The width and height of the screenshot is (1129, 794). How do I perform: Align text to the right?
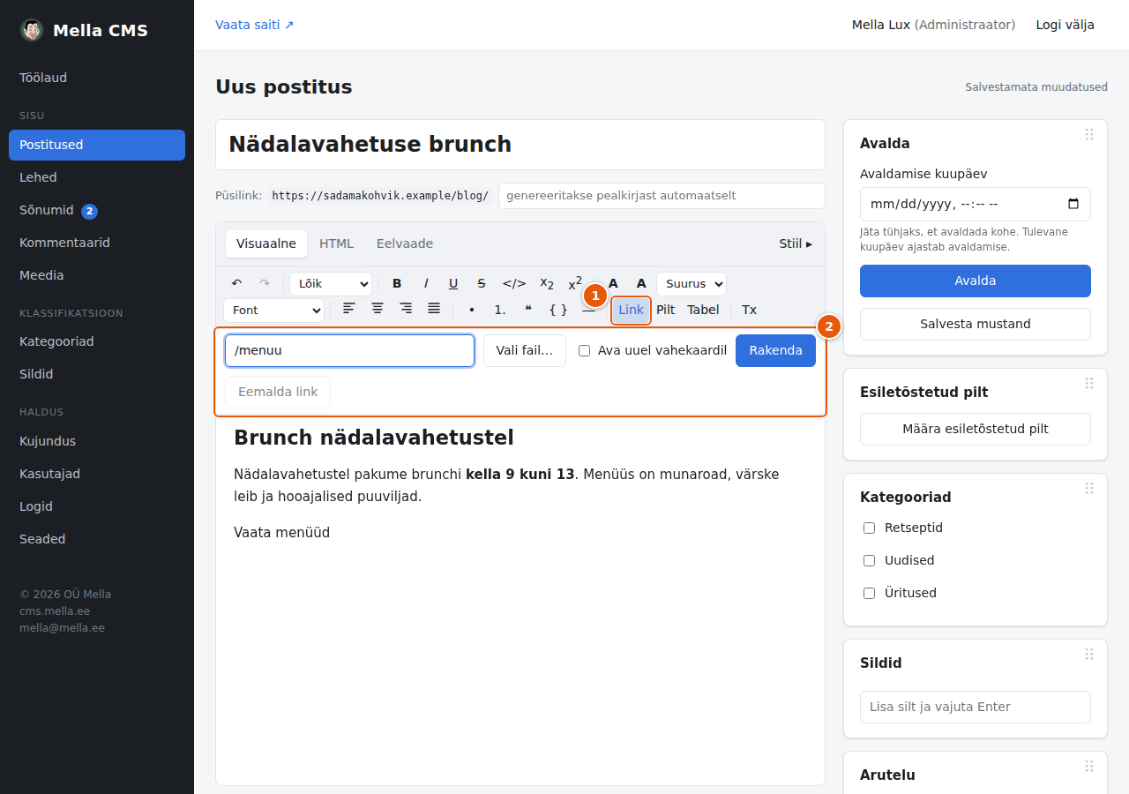click(x=406, y=309)
